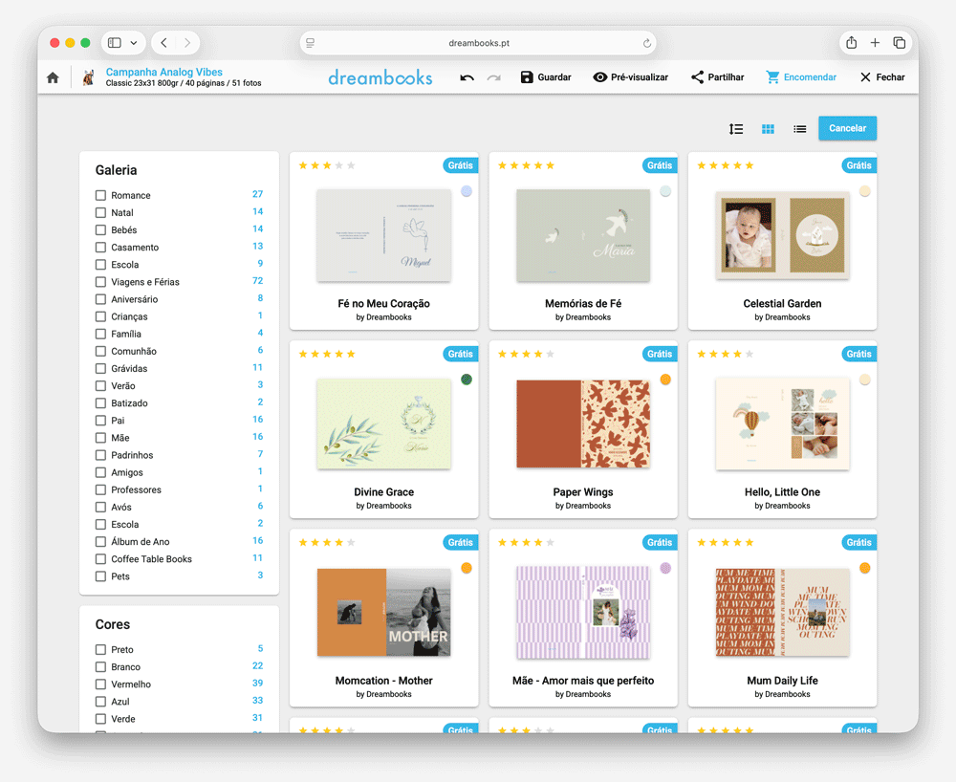Viewport: 956px width, 782px height.
Task: Check the Bebés gallery filter
Action: (x=100, y=229)
